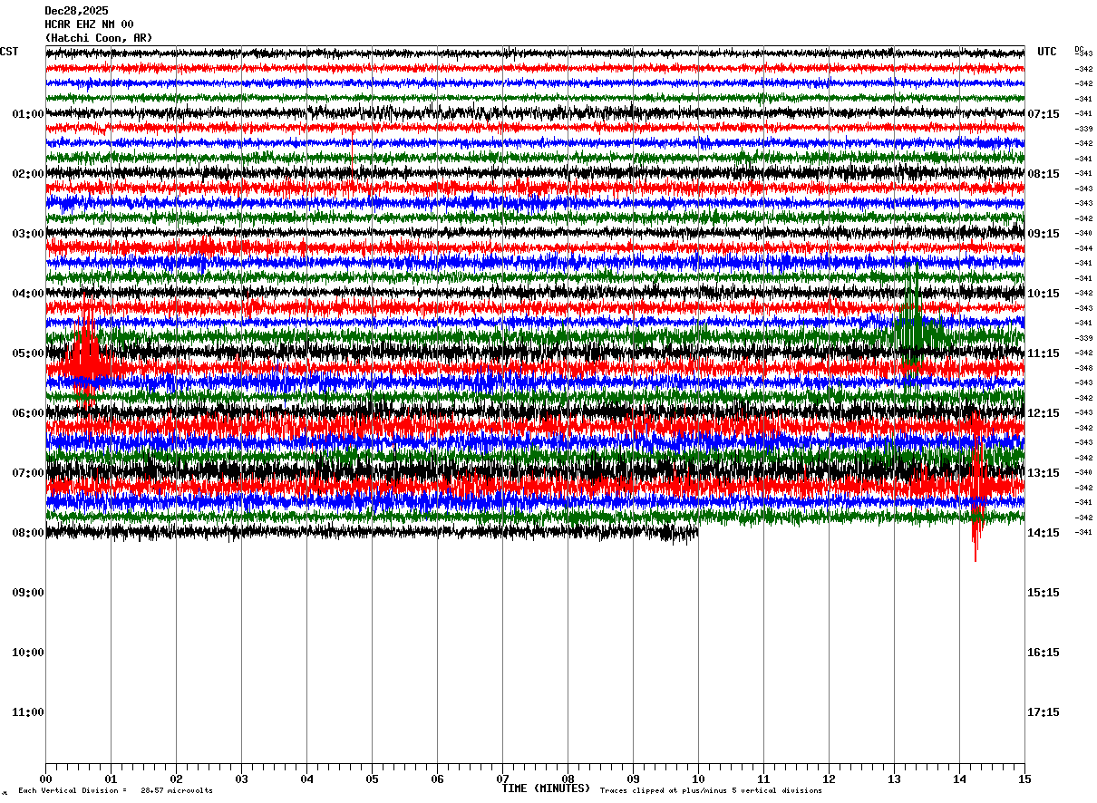This screenshot has height=803, width=1097.
Task: Click the 10:15 UTC time label
Action: 1044,294
